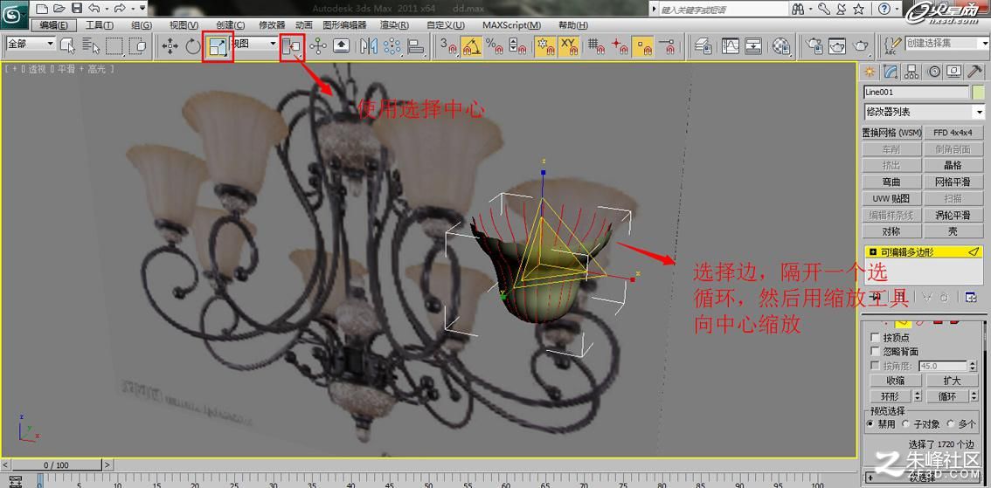Open the 帮助(H) menu

(x=573, y=25)
